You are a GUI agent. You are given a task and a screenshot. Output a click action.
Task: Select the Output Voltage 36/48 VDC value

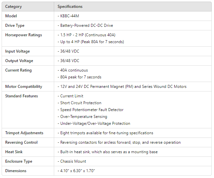tap(69, 61)
